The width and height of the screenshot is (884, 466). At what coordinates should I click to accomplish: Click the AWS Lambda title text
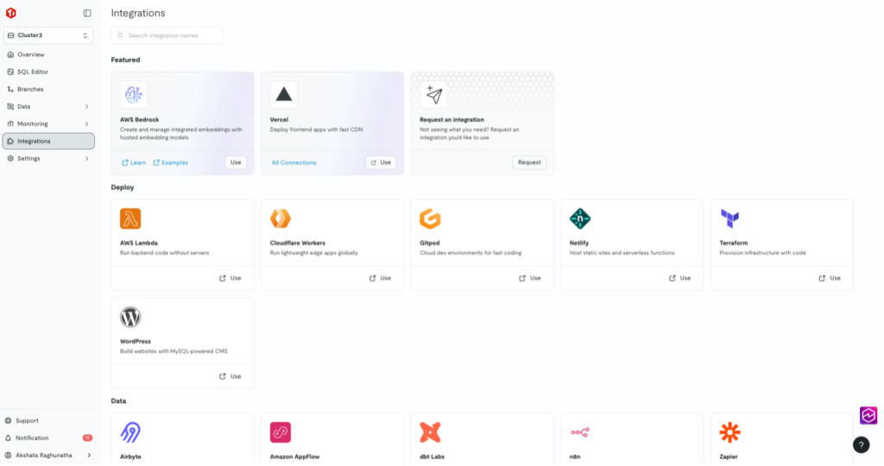139,243
